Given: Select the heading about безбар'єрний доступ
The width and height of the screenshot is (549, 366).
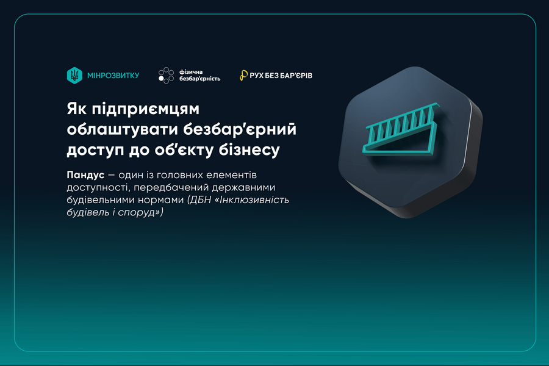Looking at the screenshot, I should 180,129.
